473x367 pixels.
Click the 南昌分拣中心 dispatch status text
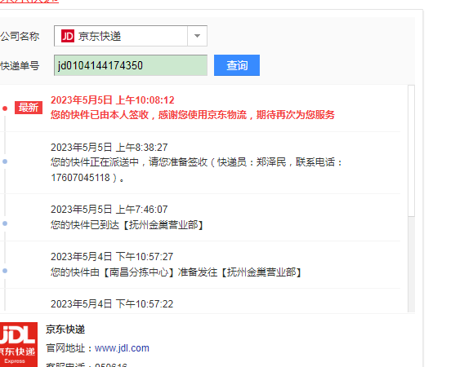pos(176,272)
